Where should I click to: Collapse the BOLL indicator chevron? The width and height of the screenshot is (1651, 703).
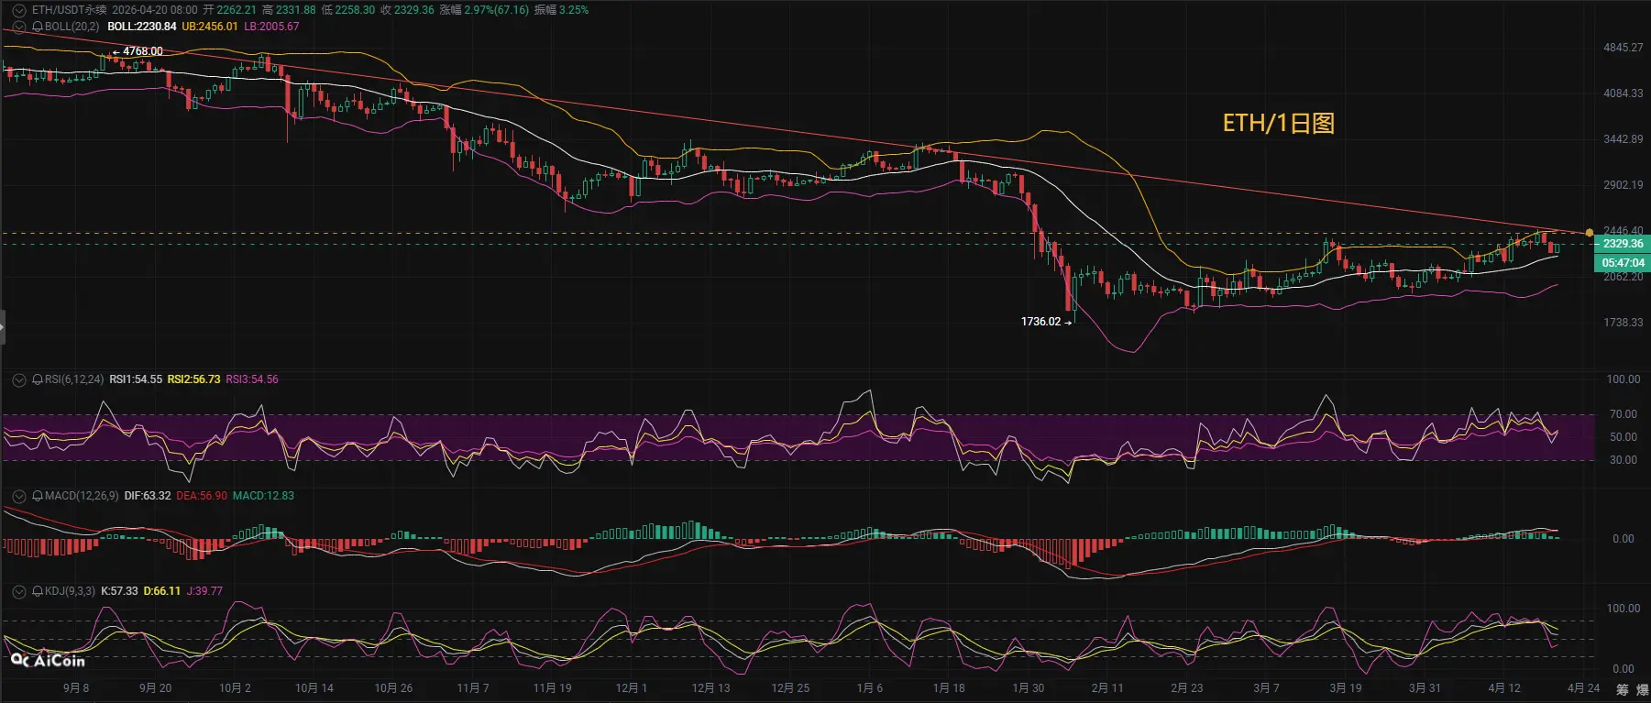pos(18,27)
